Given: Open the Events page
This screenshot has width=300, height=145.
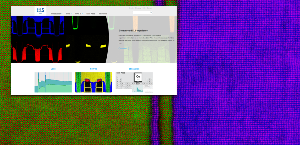Looking at the screenshot, I should pos(131,8).
